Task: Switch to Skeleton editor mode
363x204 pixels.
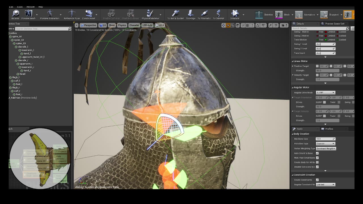Action: point(264,15)
